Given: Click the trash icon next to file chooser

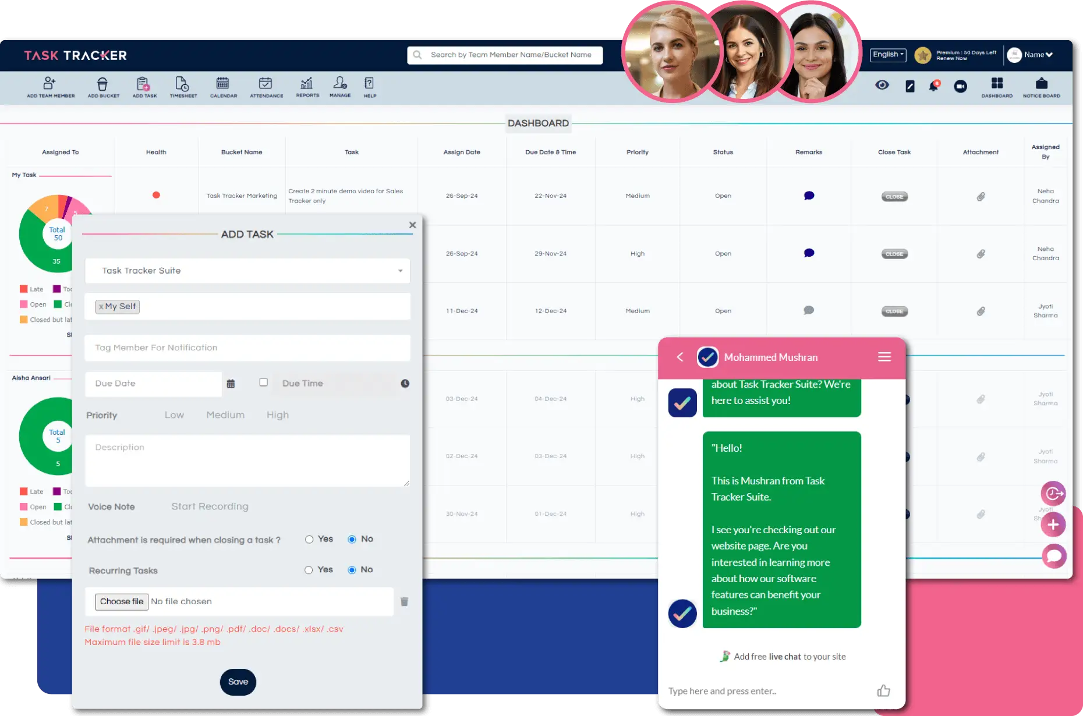Looking at the screenshot, I should point(404,601).
